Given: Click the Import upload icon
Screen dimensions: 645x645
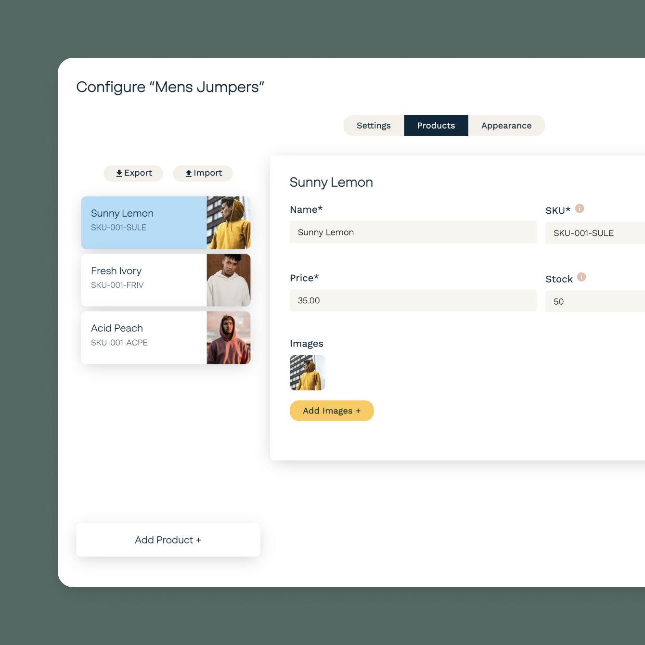Looking at the screenshot, I should tap(189, 173).
